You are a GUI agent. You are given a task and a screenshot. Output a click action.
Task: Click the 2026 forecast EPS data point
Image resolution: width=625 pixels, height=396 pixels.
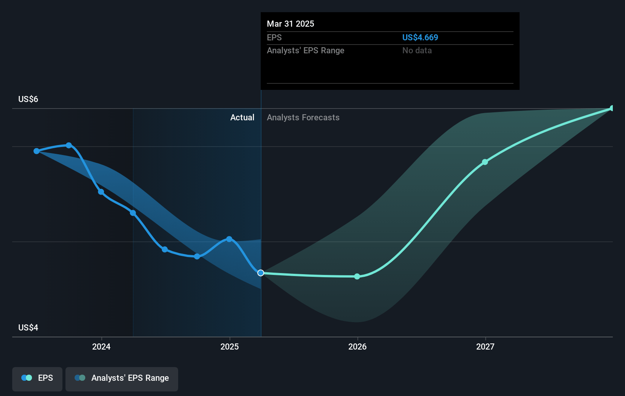357,276
